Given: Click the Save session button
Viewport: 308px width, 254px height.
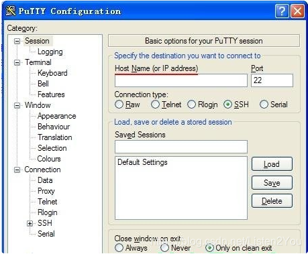Looking at the screenshot, I should pyautogui.click(x=272, y=183).
